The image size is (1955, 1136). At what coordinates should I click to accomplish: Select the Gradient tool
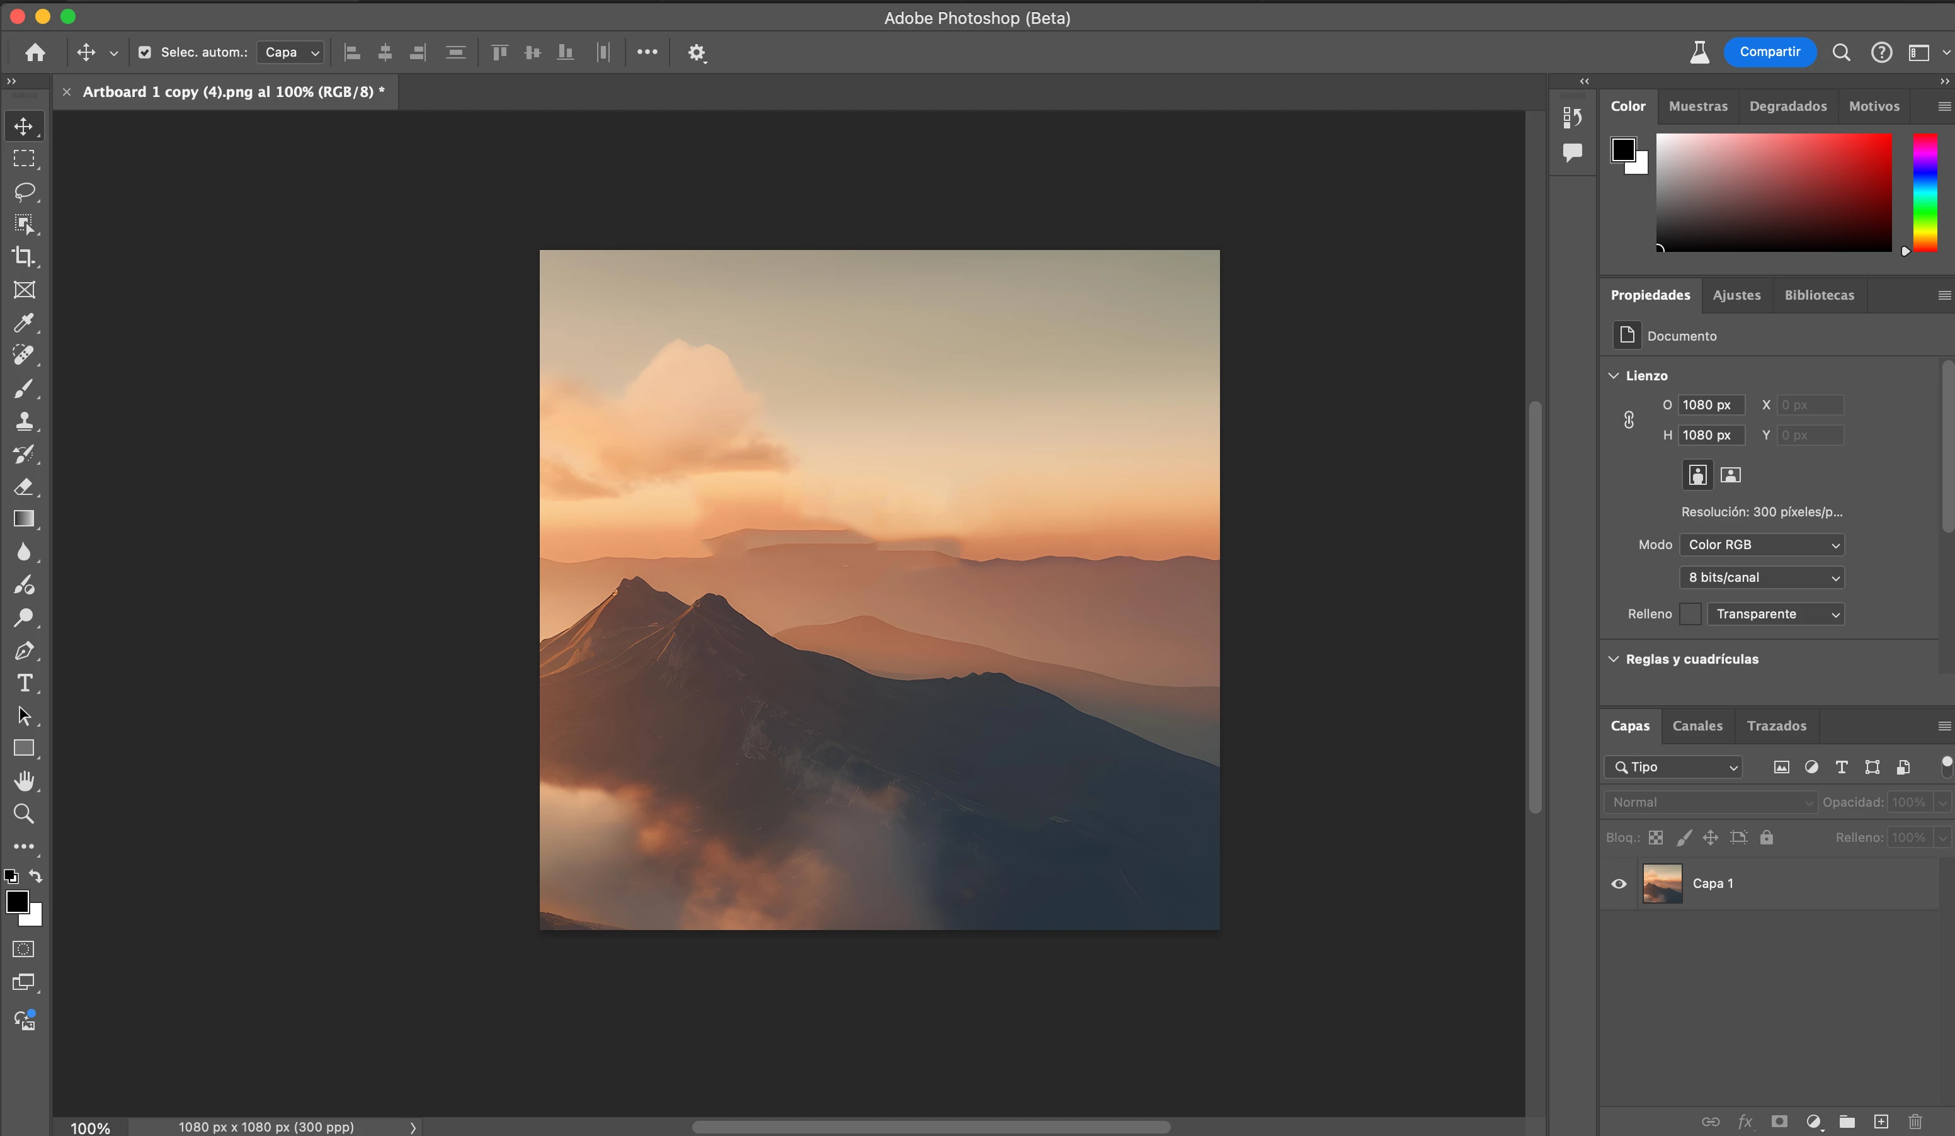point(24,519)
